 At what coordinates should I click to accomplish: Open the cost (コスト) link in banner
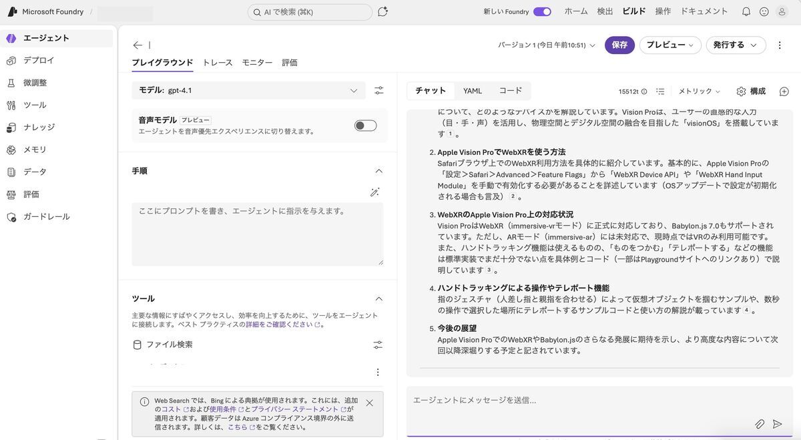click(x=176, y=409)
